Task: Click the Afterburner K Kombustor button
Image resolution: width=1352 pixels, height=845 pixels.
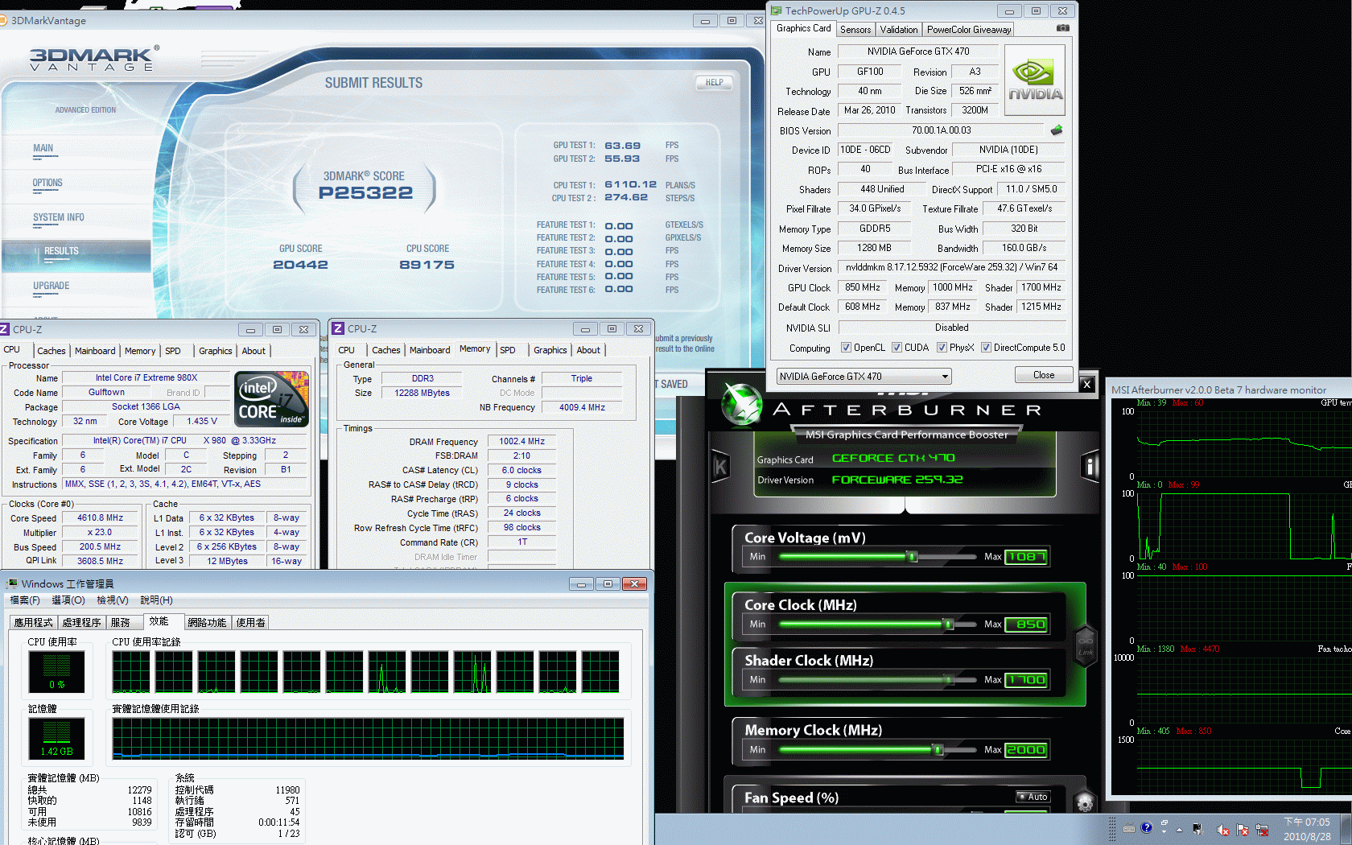Action: click(720, 466)
